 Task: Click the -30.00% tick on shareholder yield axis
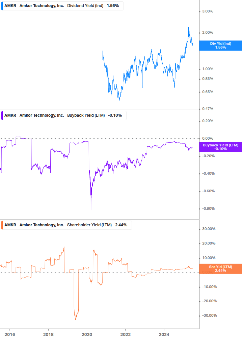(209, 315)
